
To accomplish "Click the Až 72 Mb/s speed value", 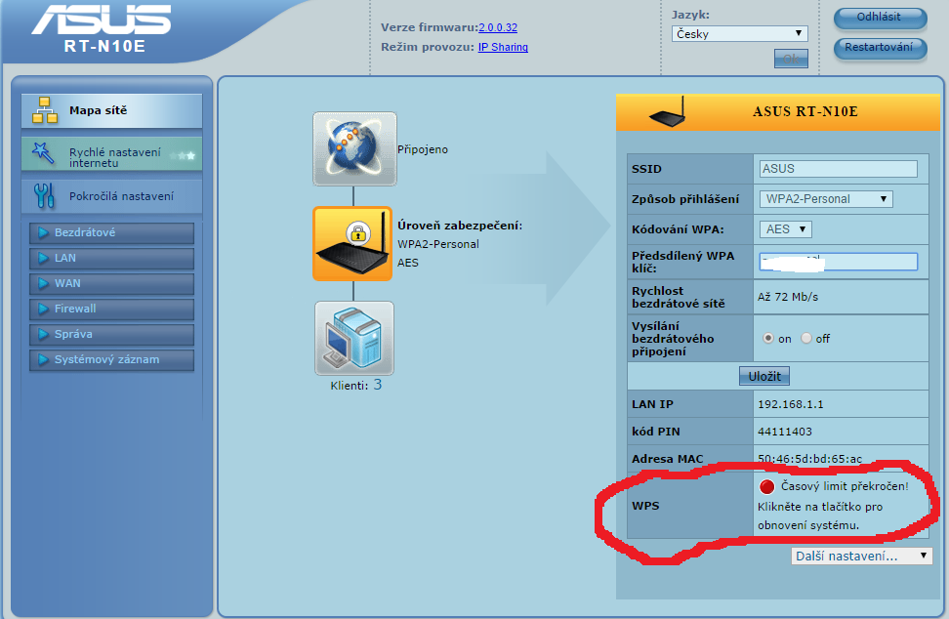I will coord(788,297).
